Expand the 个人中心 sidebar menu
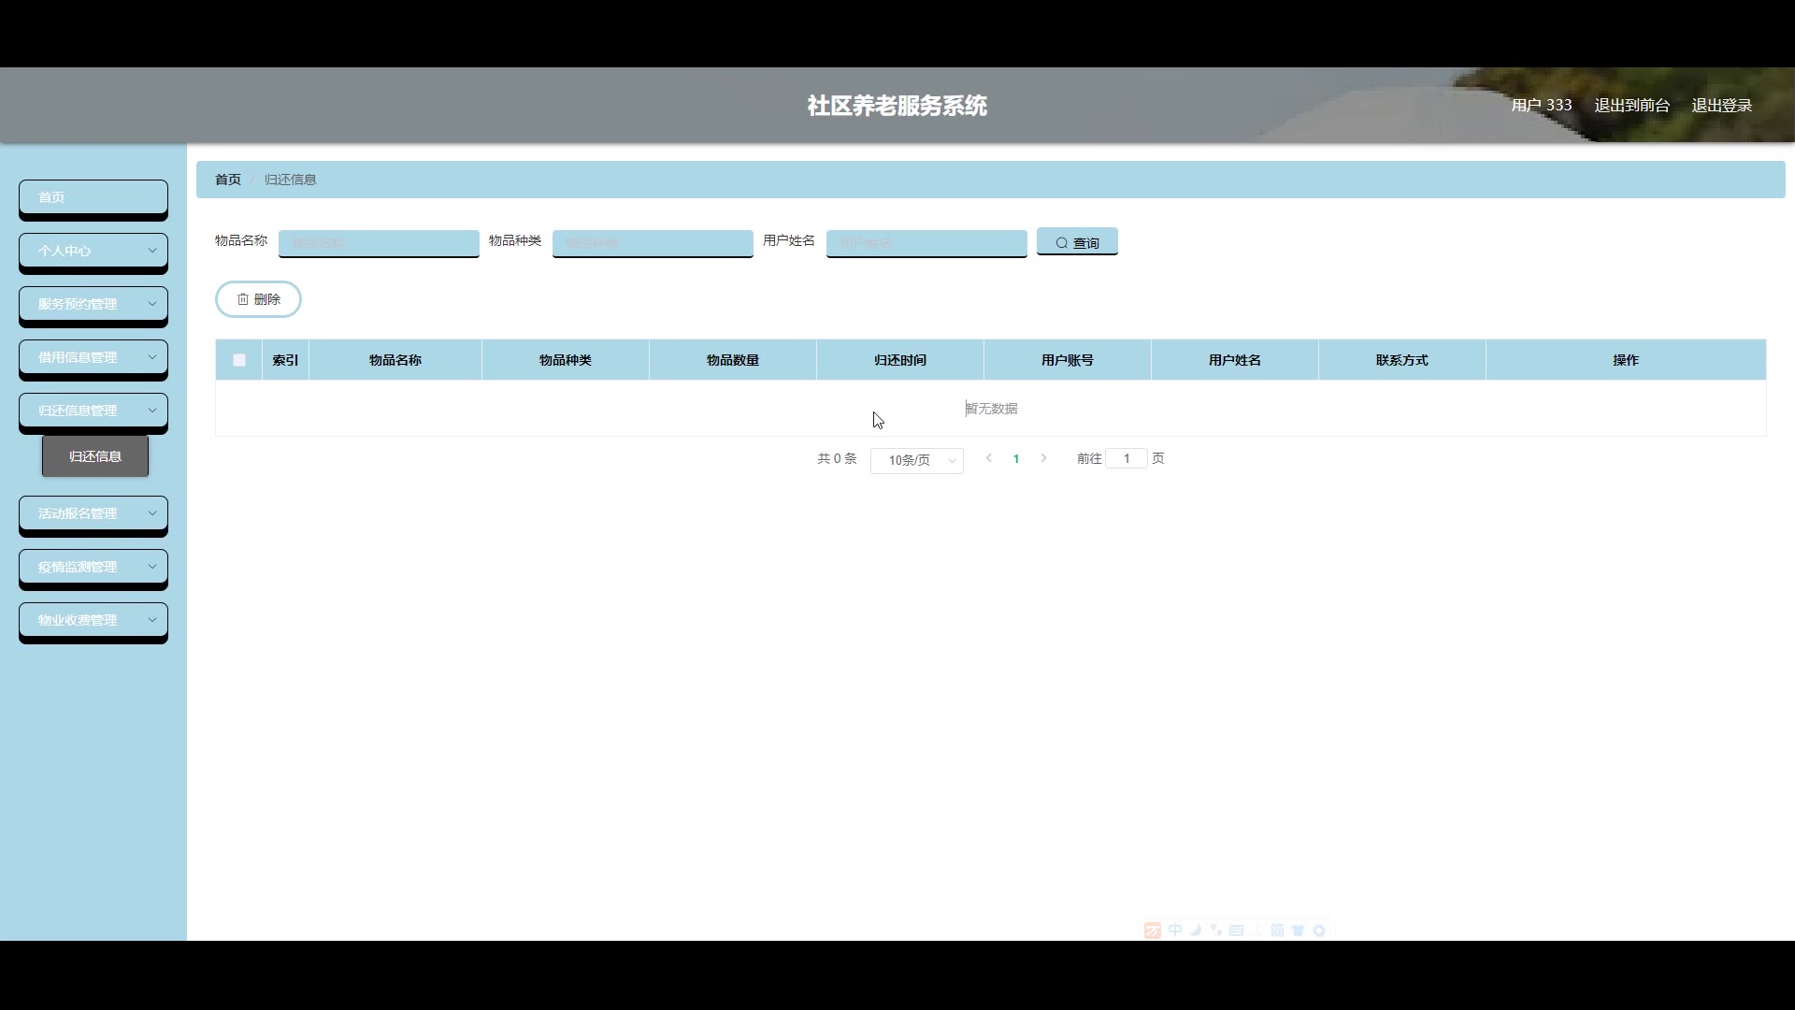 click(x=93, y=251)
